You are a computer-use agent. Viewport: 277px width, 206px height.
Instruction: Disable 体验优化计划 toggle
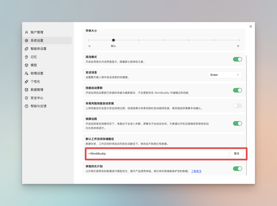click(237, 169)
